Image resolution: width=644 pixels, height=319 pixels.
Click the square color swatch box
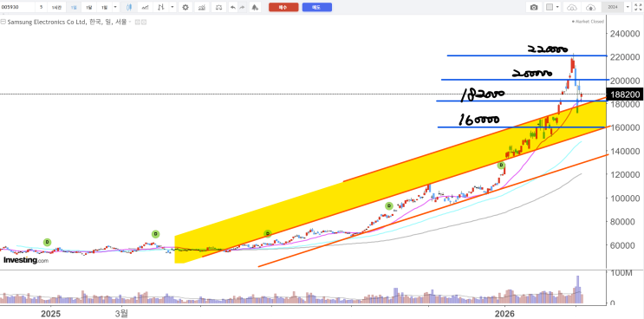click(x=550, y=8)
